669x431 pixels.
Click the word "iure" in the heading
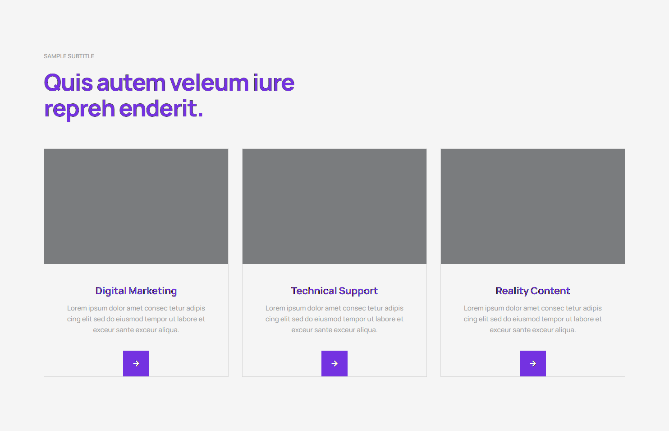[x=274, y=83]
